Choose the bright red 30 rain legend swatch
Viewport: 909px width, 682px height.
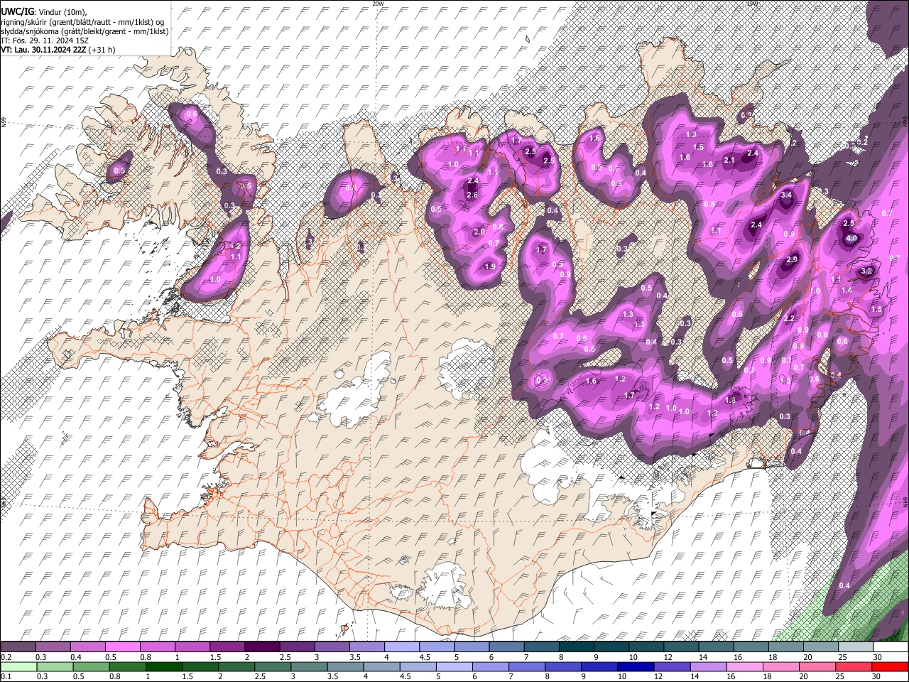(x=891, y=667)
